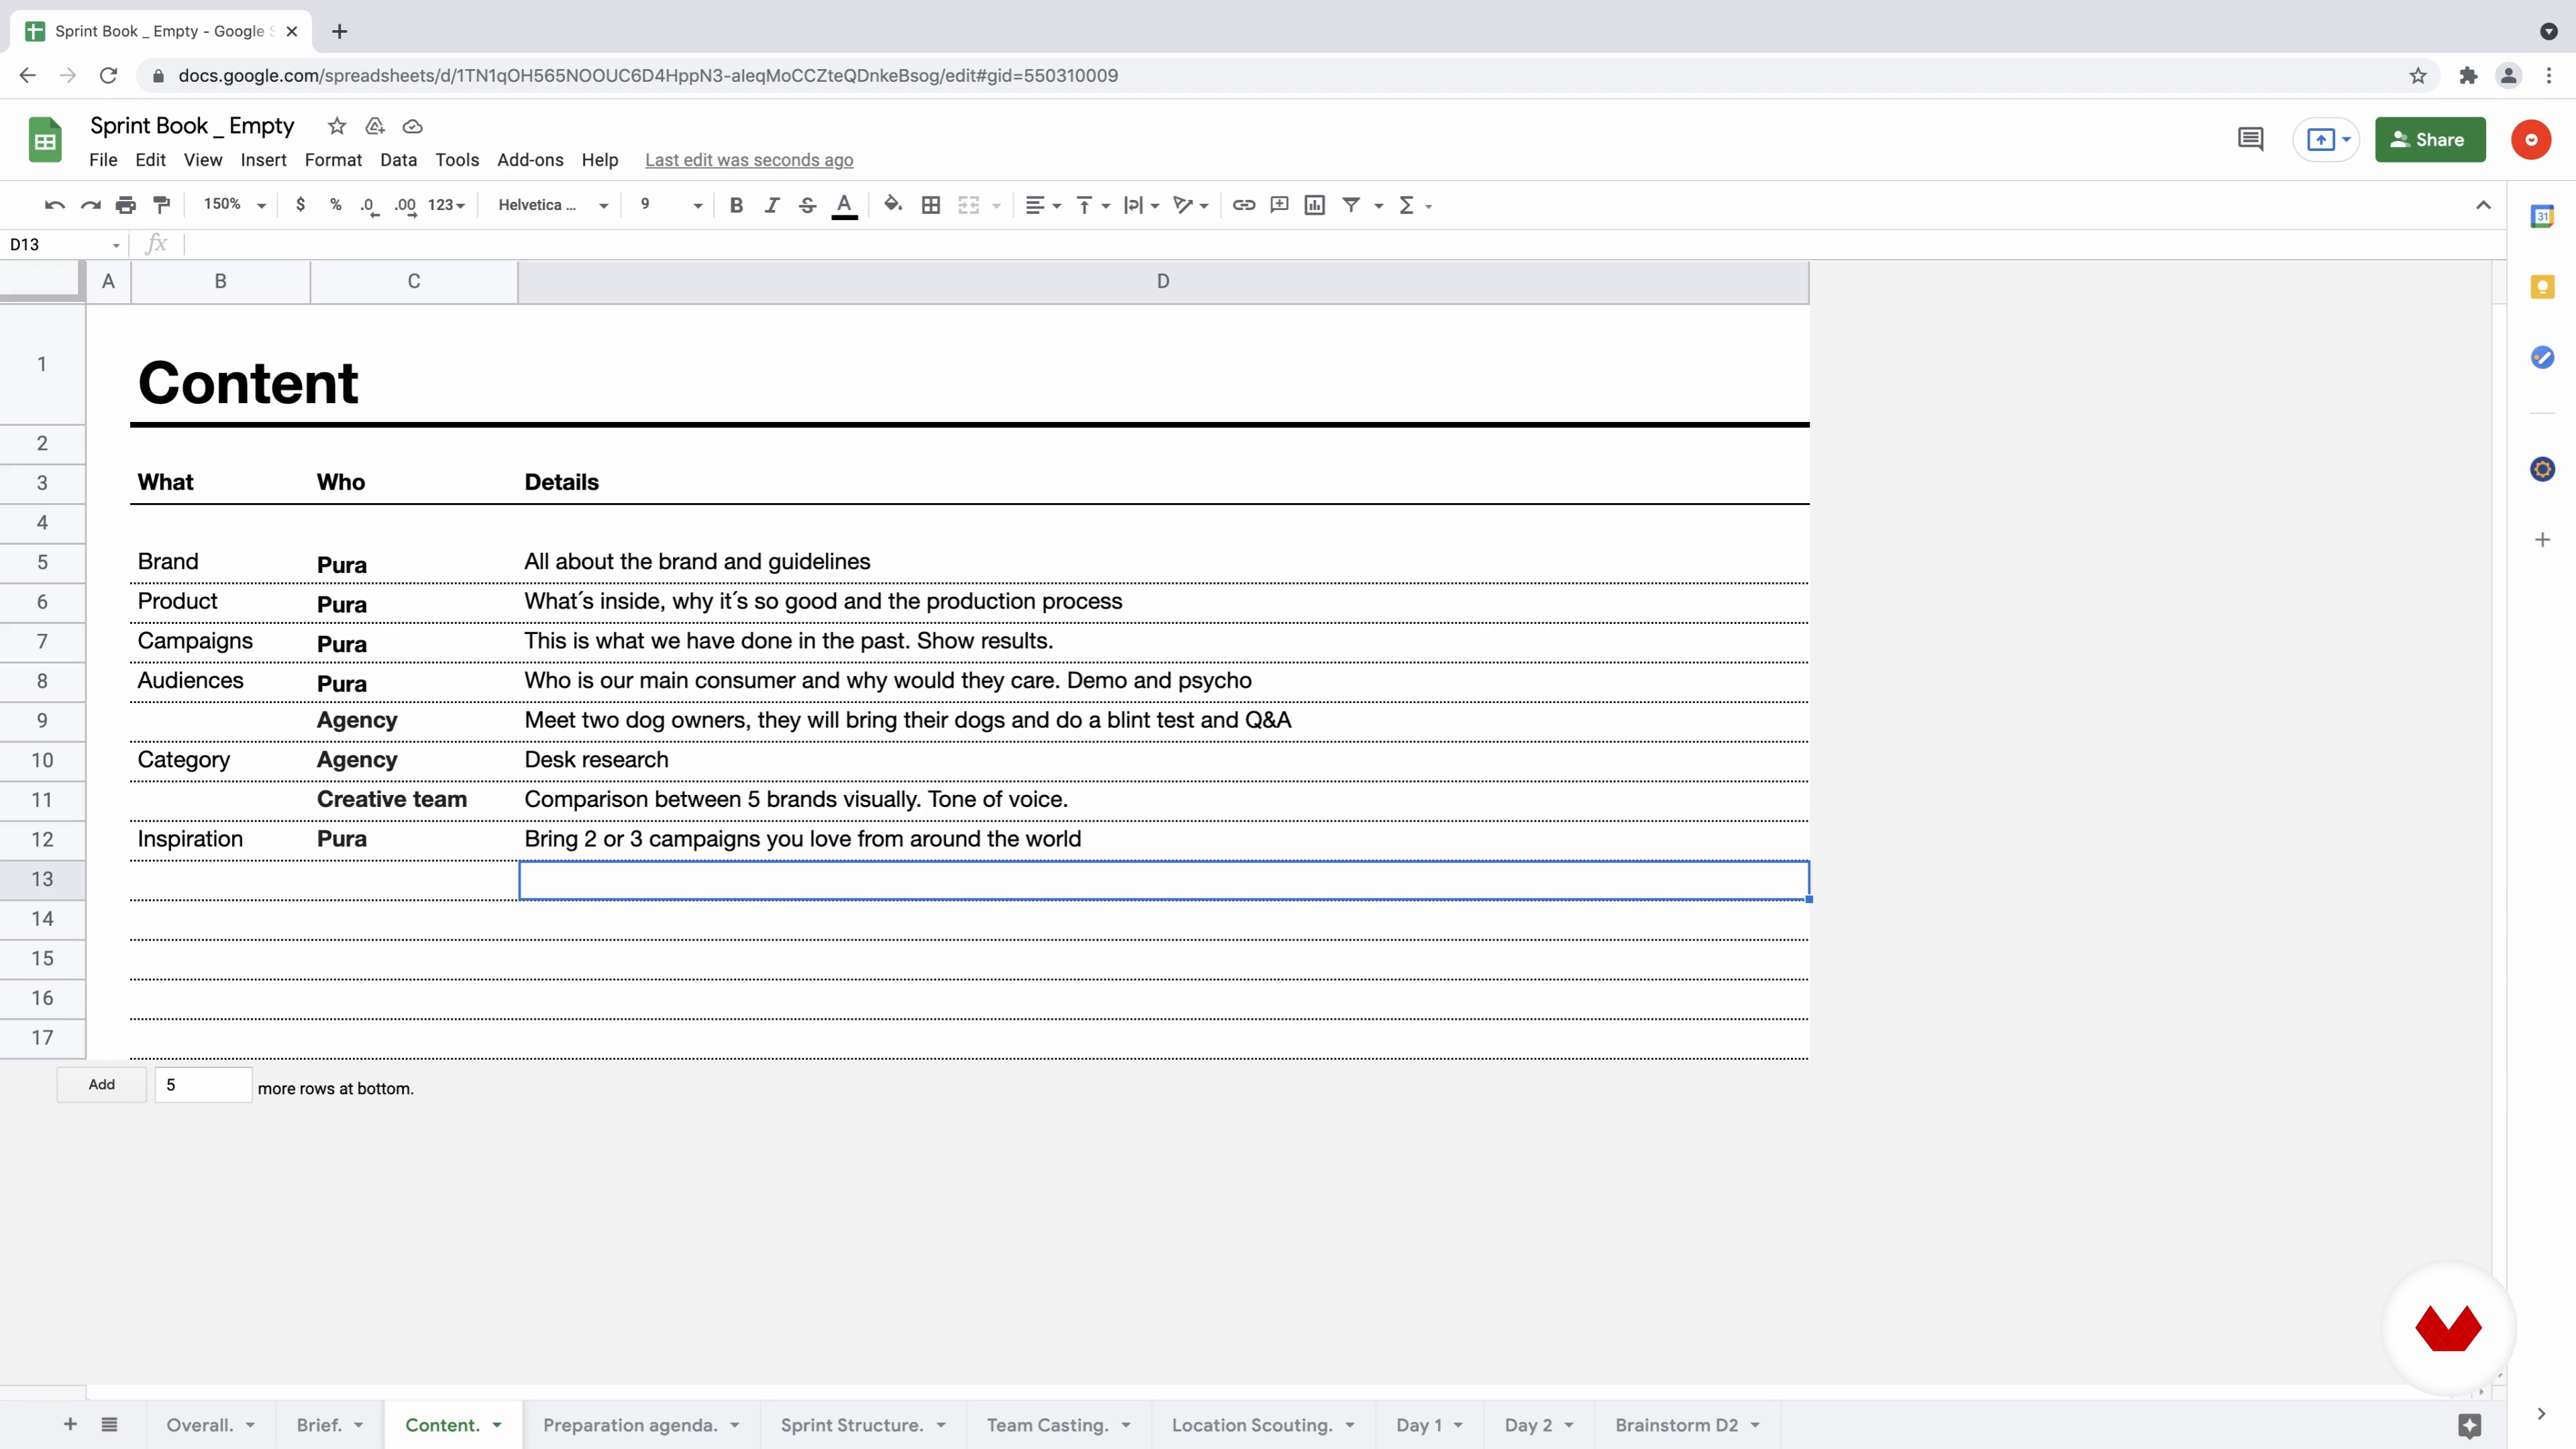Bookmark this page star in address bar
2576x1449 pixels.
[x=2418, y=76]
